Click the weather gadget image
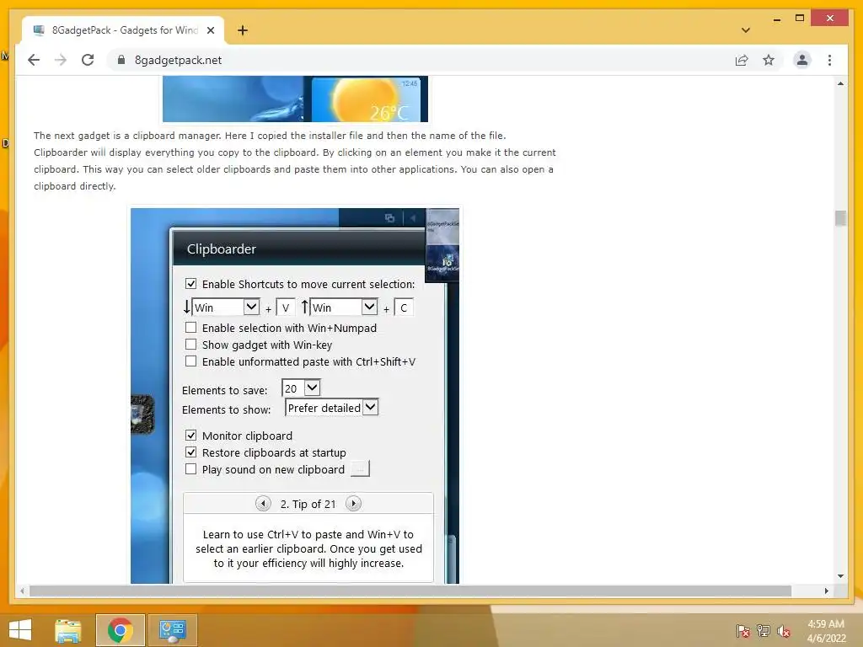The width and height of the screenshot is (863, 647). click(366, 99)
